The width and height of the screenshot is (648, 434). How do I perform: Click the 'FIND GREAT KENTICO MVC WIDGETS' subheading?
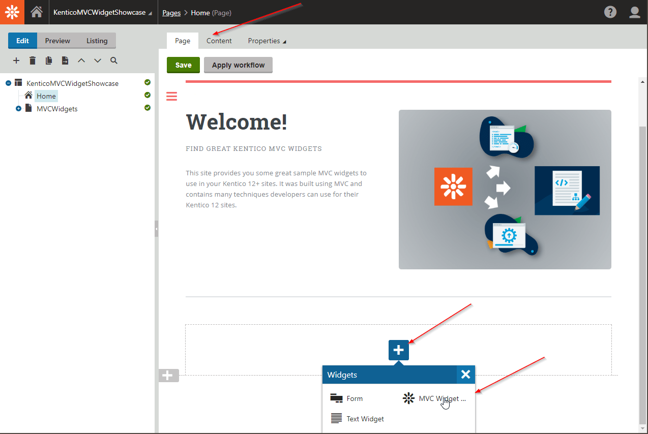tap(254, 149)
